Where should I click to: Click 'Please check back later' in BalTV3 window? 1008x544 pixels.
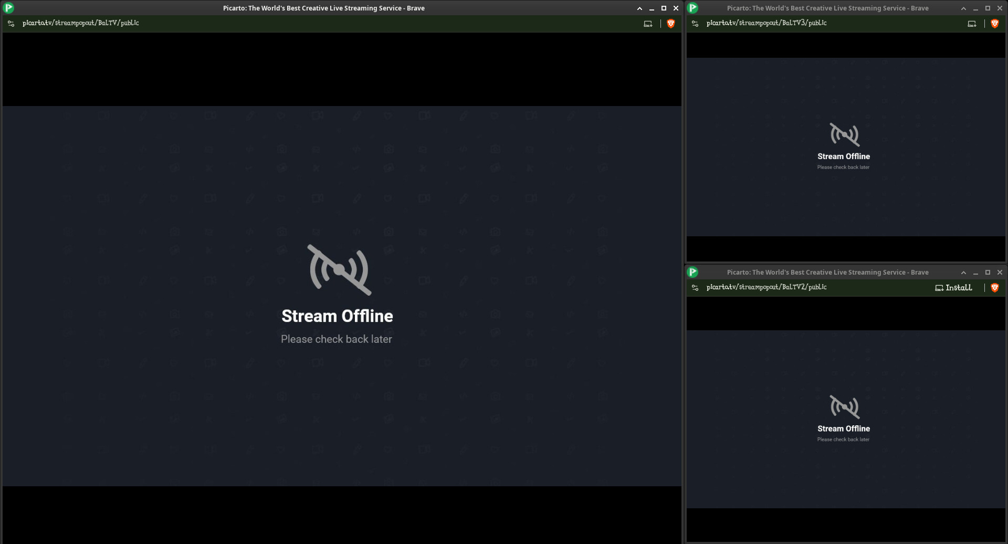pos(843,168)
